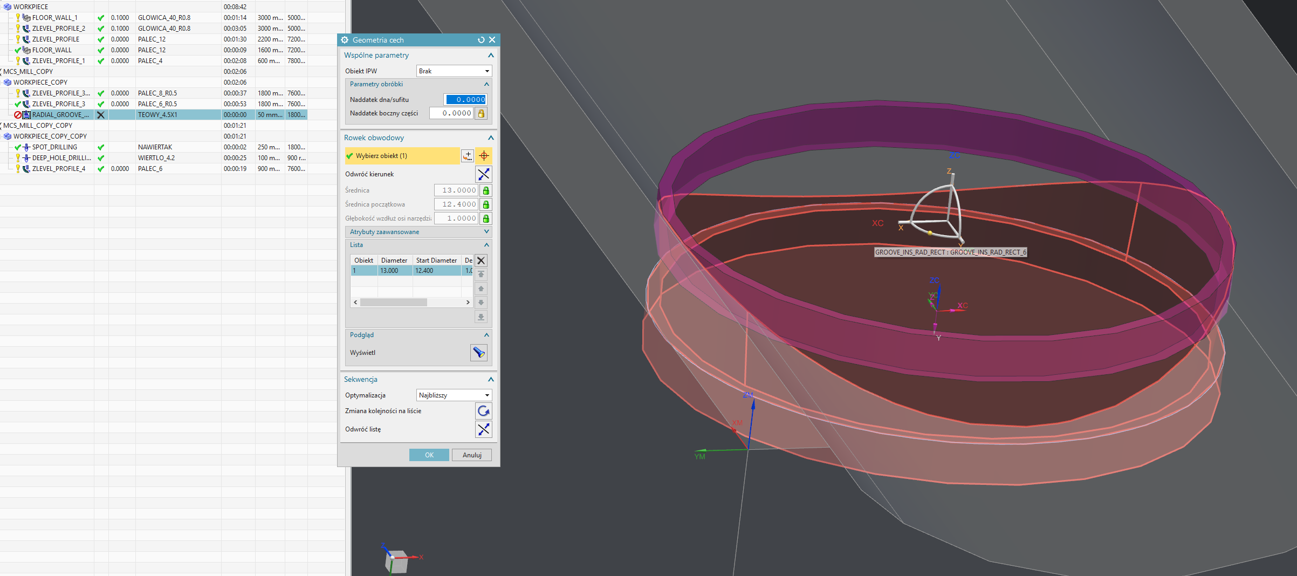Click the Odwróć listę reverse icon

click(484, 429)
